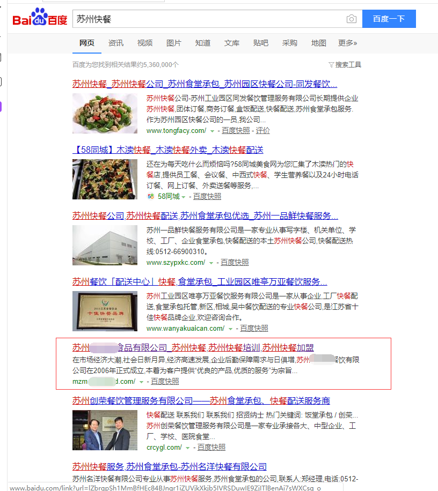Expand dropdown arrow next to mzm site URL

click(141, 382)
